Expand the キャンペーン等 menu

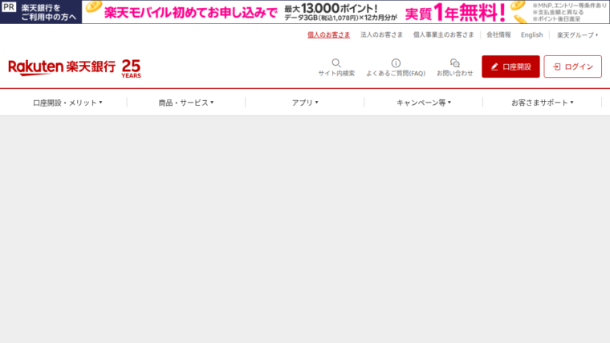coord(424,103)
